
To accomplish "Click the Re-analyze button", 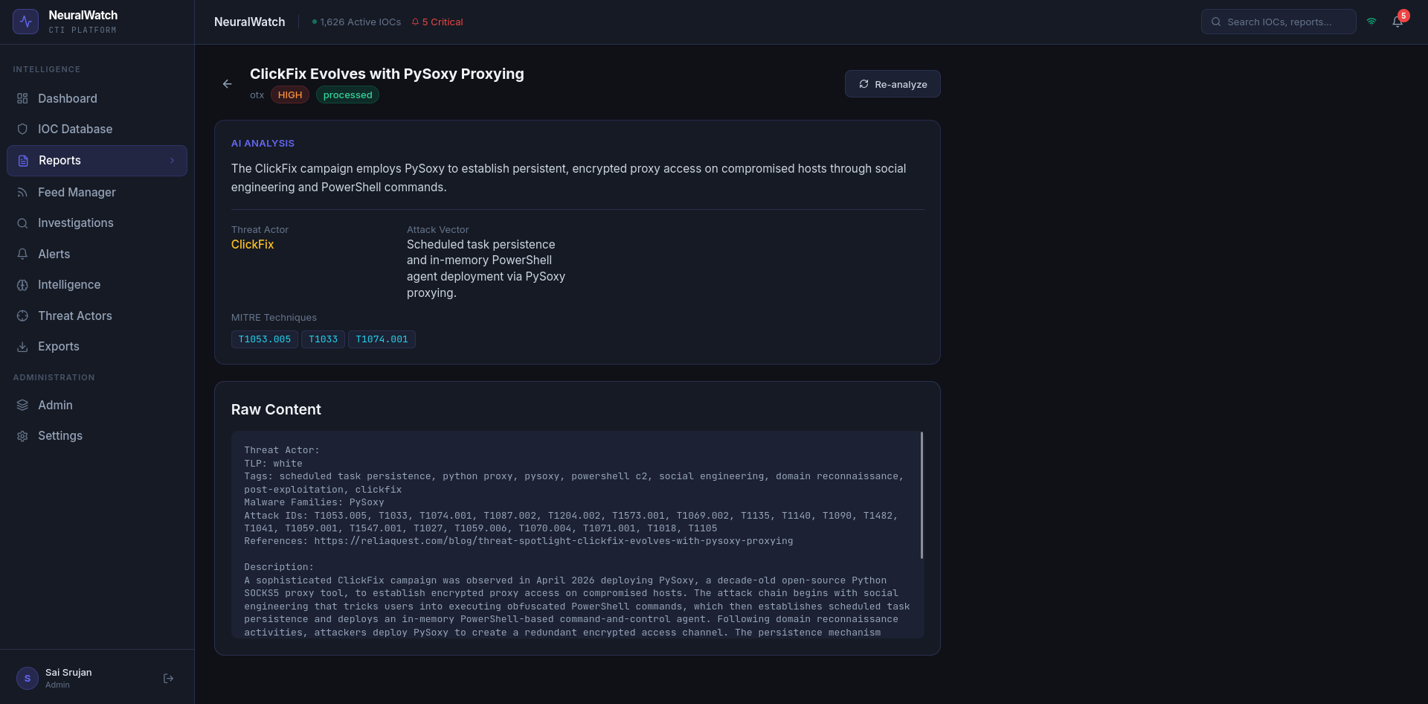I will point(892,84).
